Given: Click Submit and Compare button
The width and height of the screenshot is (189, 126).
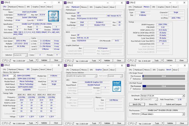Looking at the screenshot, I should click(174, 104).
